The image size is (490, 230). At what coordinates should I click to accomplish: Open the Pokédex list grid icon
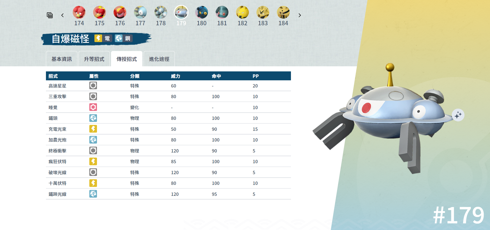pos(50,15)
